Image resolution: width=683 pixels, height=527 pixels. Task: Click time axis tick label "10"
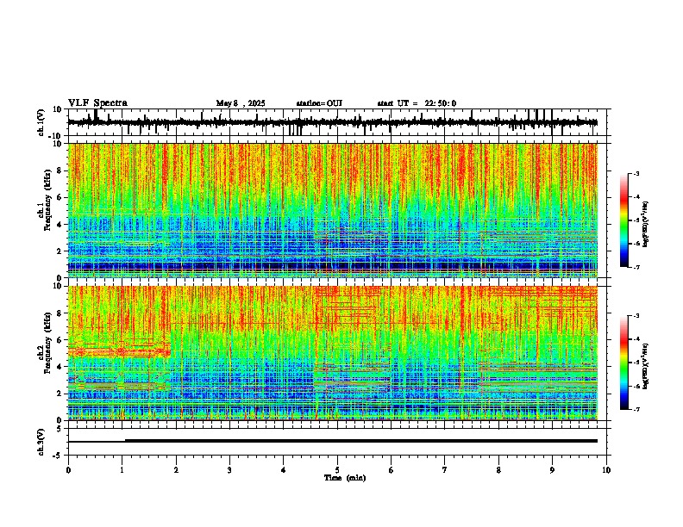(x=606, y=470)
